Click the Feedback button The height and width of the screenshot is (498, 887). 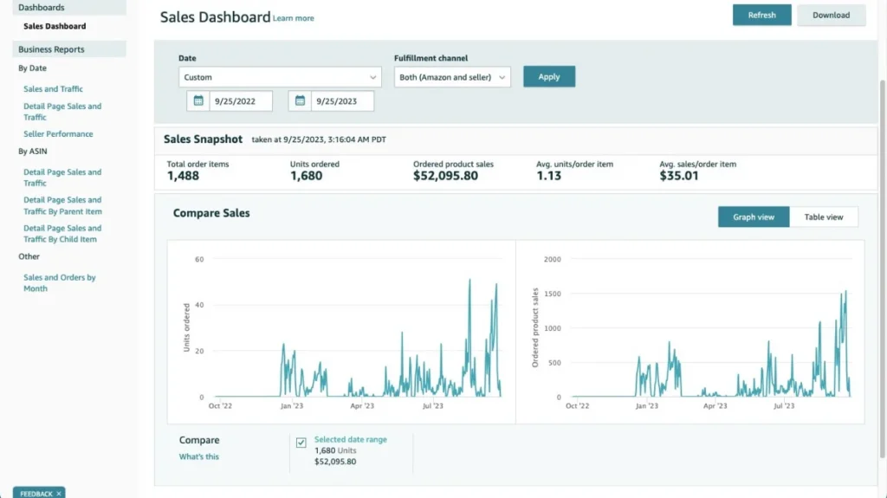point(35,494)
